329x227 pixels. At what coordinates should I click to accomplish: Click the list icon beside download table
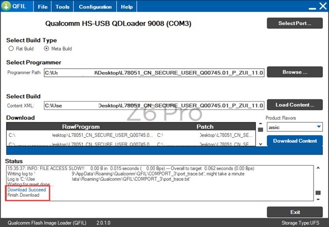pyautogui.click(x=261, y=130)
